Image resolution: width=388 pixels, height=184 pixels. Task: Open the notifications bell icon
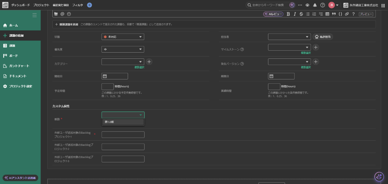click(315, 5)
